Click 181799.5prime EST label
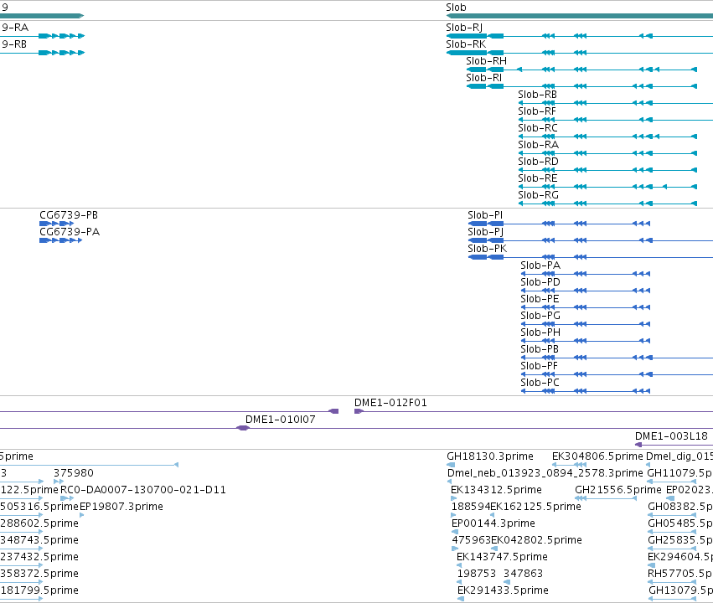This screenshot has height=603, width=713. click(x=39, y=590)
